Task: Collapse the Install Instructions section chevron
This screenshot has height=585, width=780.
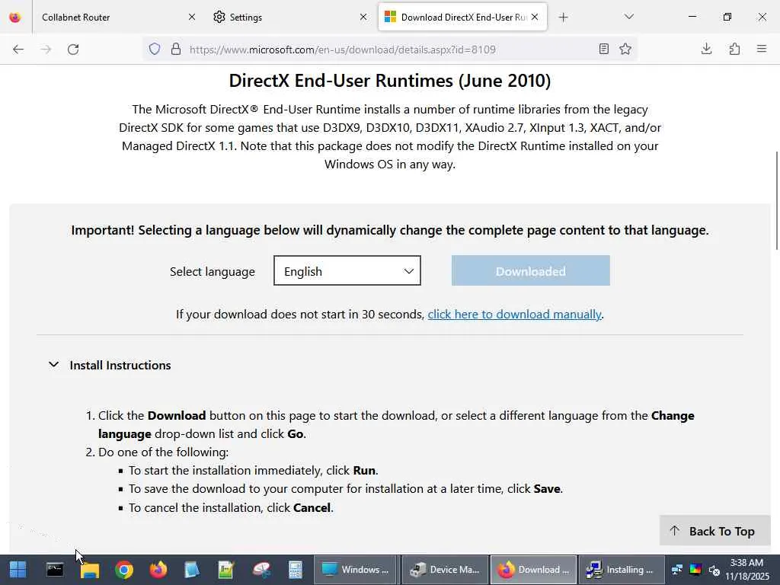Action: [54, 365]
